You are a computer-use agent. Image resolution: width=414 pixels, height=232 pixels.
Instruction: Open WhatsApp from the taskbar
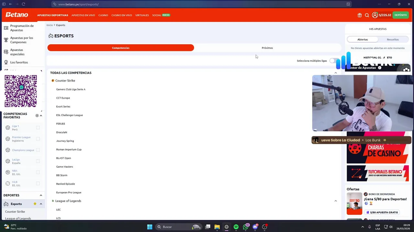tap(246, 227)
